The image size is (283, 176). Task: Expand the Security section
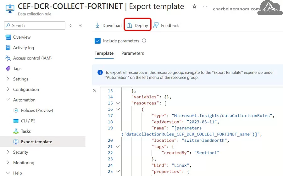[8, 152]
